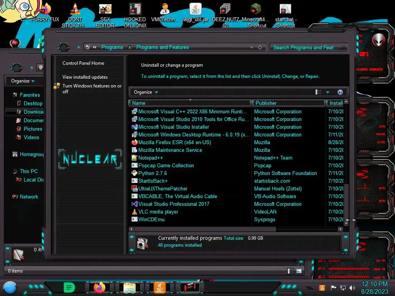Click the Mozilla Maintenance Service icon
The height and width of the screenshot is (296, 395).
[135, 150]
